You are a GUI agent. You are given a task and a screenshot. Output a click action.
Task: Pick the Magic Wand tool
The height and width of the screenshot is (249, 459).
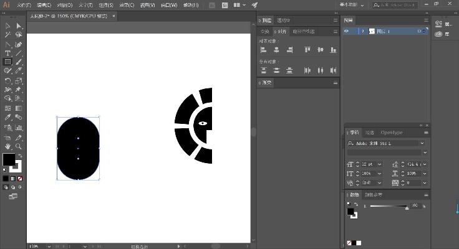pos(7,35)
